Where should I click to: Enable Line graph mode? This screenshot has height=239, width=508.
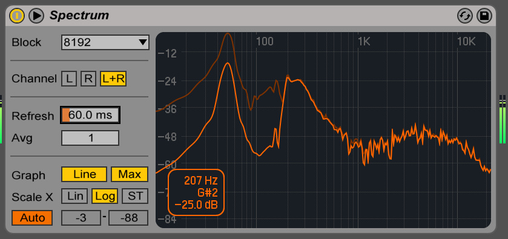pyautogui.click(x=84, y=174)
